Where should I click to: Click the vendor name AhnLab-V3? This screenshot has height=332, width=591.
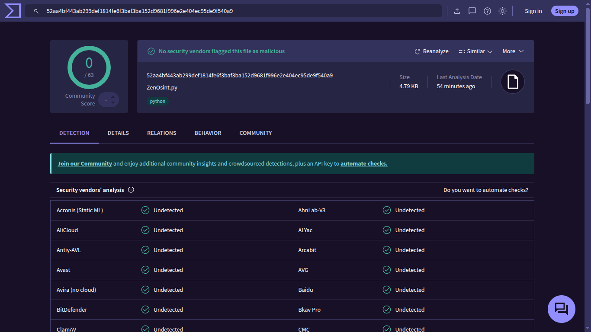(312, 210)
